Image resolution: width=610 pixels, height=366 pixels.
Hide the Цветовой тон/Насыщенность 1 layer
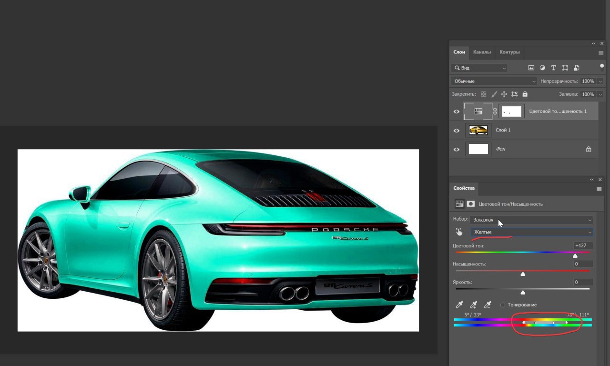[x=457, y=112]
